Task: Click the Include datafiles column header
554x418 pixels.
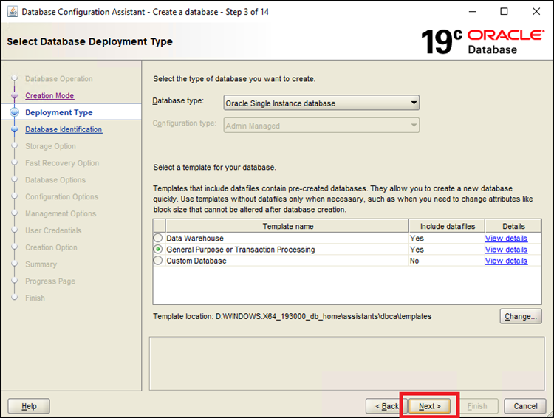Action: click(448, 226)
